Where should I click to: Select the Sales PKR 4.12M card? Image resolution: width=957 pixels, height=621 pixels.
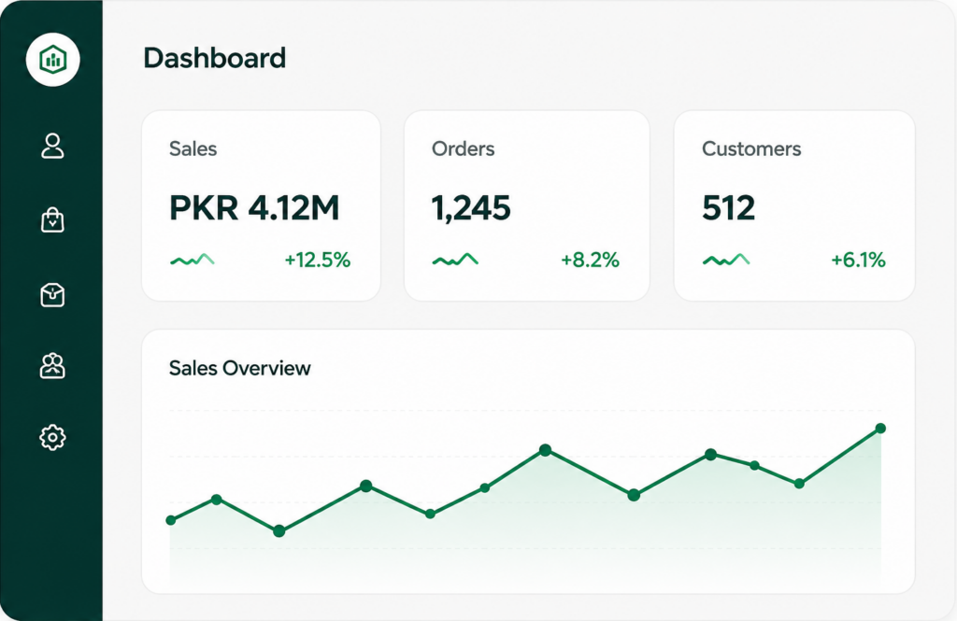[262, 205]
